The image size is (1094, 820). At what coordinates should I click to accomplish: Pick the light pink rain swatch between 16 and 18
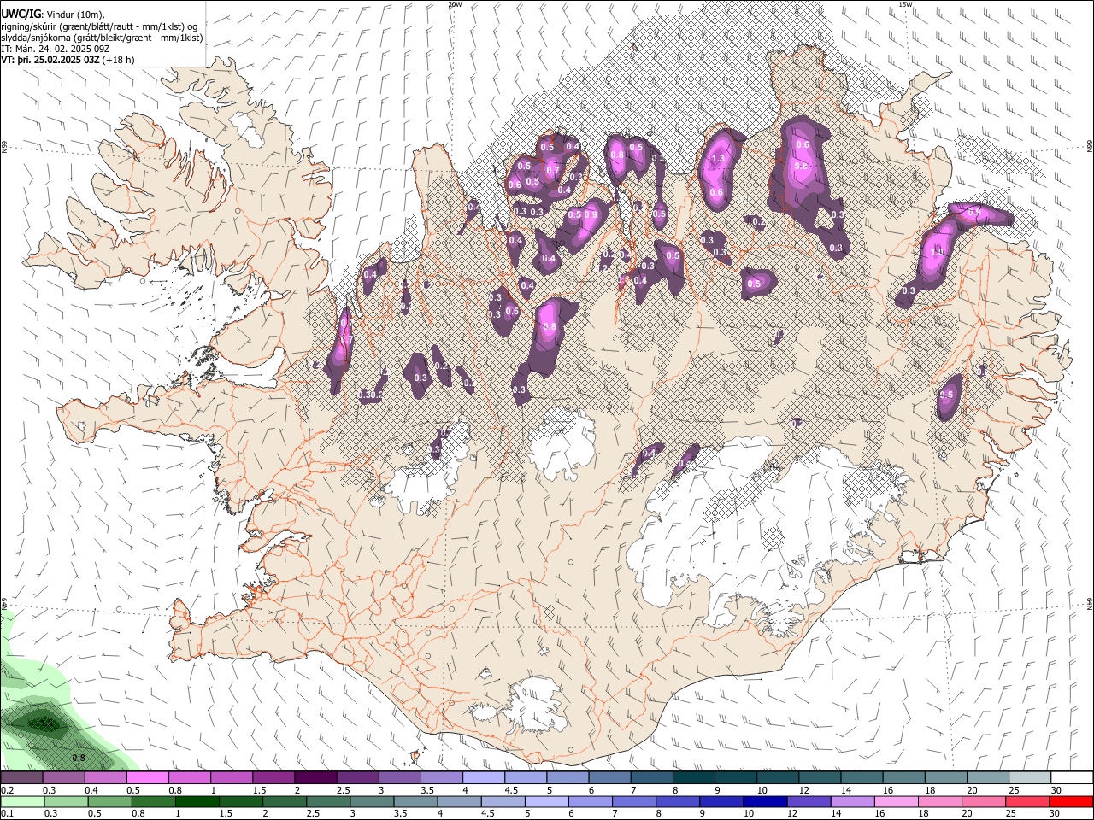point(896,801)
